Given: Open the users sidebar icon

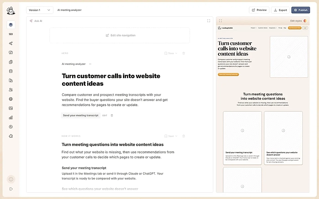Looking at the screenshot, I should (x=11, y=90).
